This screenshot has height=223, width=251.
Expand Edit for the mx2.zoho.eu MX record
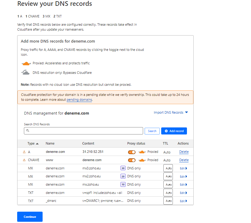pos(184,177)
